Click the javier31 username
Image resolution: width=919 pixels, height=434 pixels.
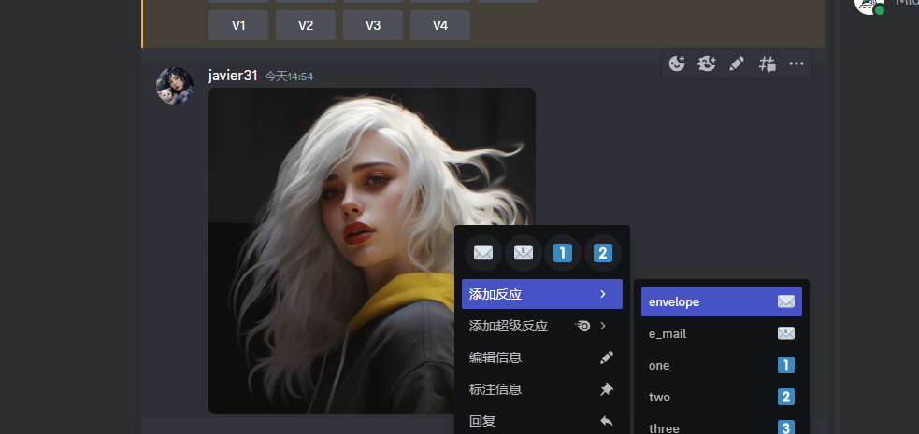(233, 76)
